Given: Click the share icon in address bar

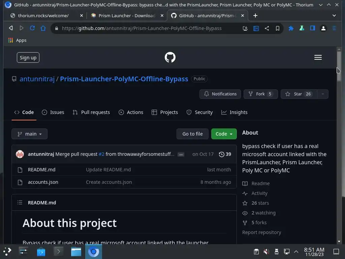Looking at the screenshot, I should (267, 28).
